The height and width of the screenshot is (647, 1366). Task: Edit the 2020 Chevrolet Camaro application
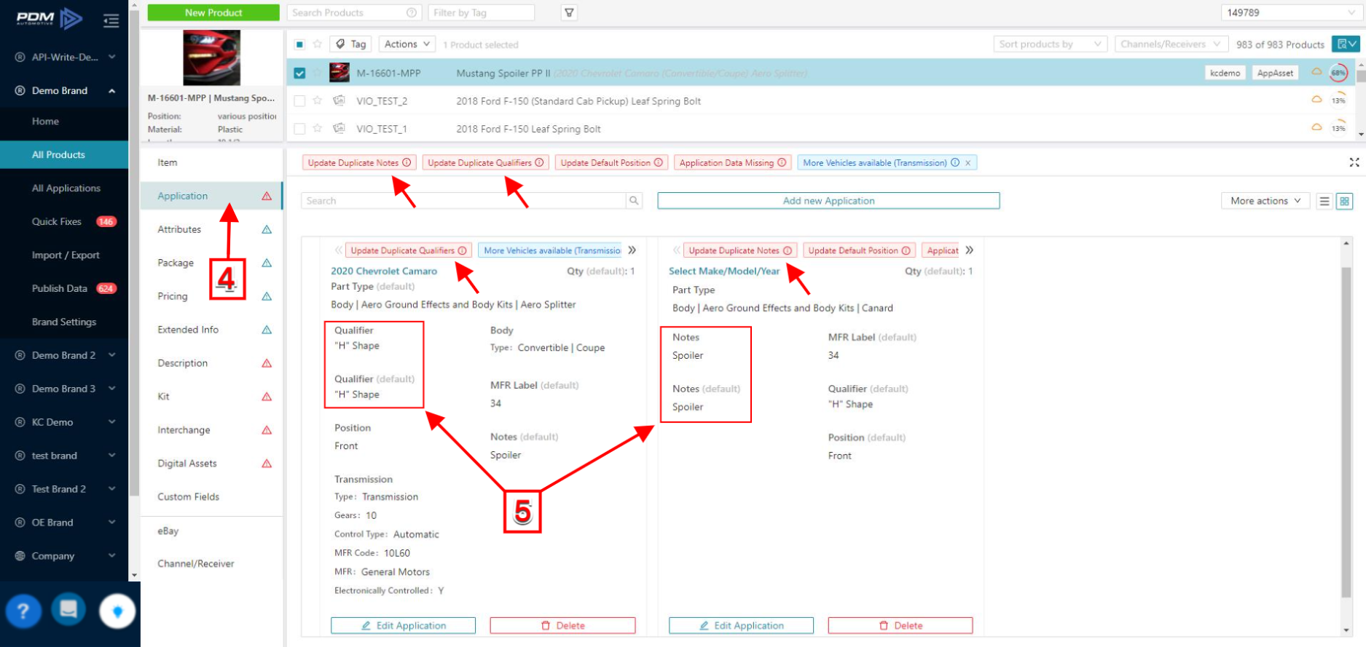pyautogui.click(x=403, y=626)
